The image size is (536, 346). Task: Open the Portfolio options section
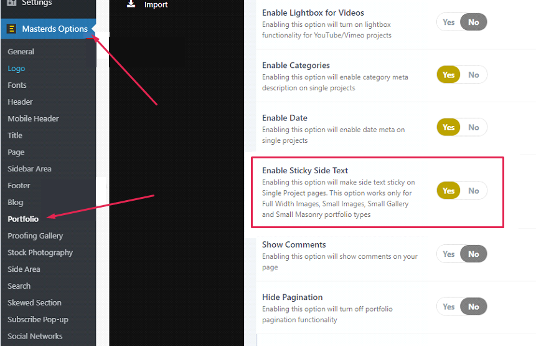[23, 219]
